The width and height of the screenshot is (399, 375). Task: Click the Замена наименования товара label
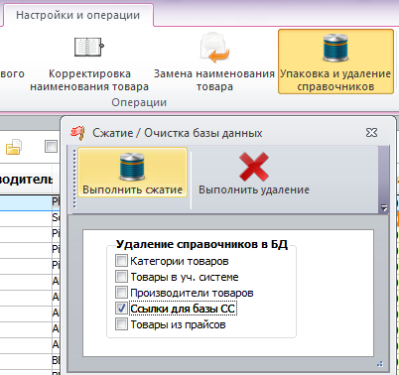(x=214, y=80)
